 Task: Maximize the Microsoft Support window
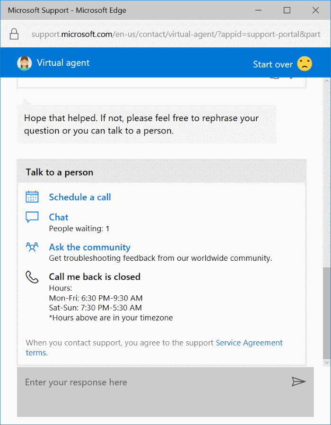pos(287,10)
